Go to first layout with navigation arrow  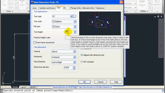click(2, 87)
